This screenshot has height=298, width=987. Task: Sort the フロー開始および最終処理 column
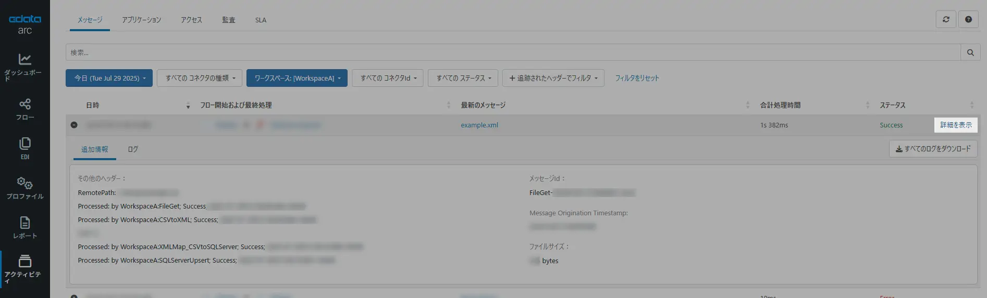449,105
